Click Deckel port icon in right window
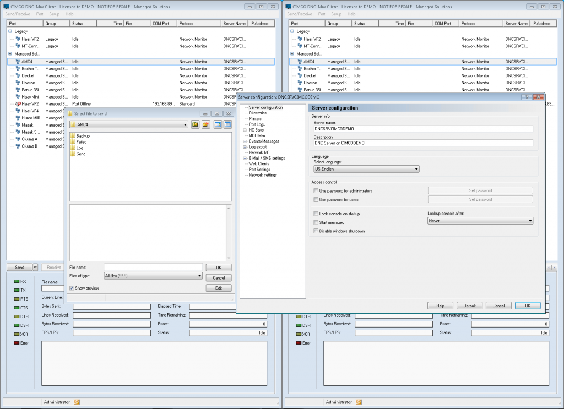 click(x=300, y=75)
